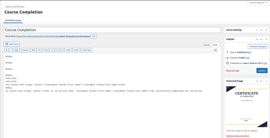Click the Add Form button

click(x=12, y=44)
